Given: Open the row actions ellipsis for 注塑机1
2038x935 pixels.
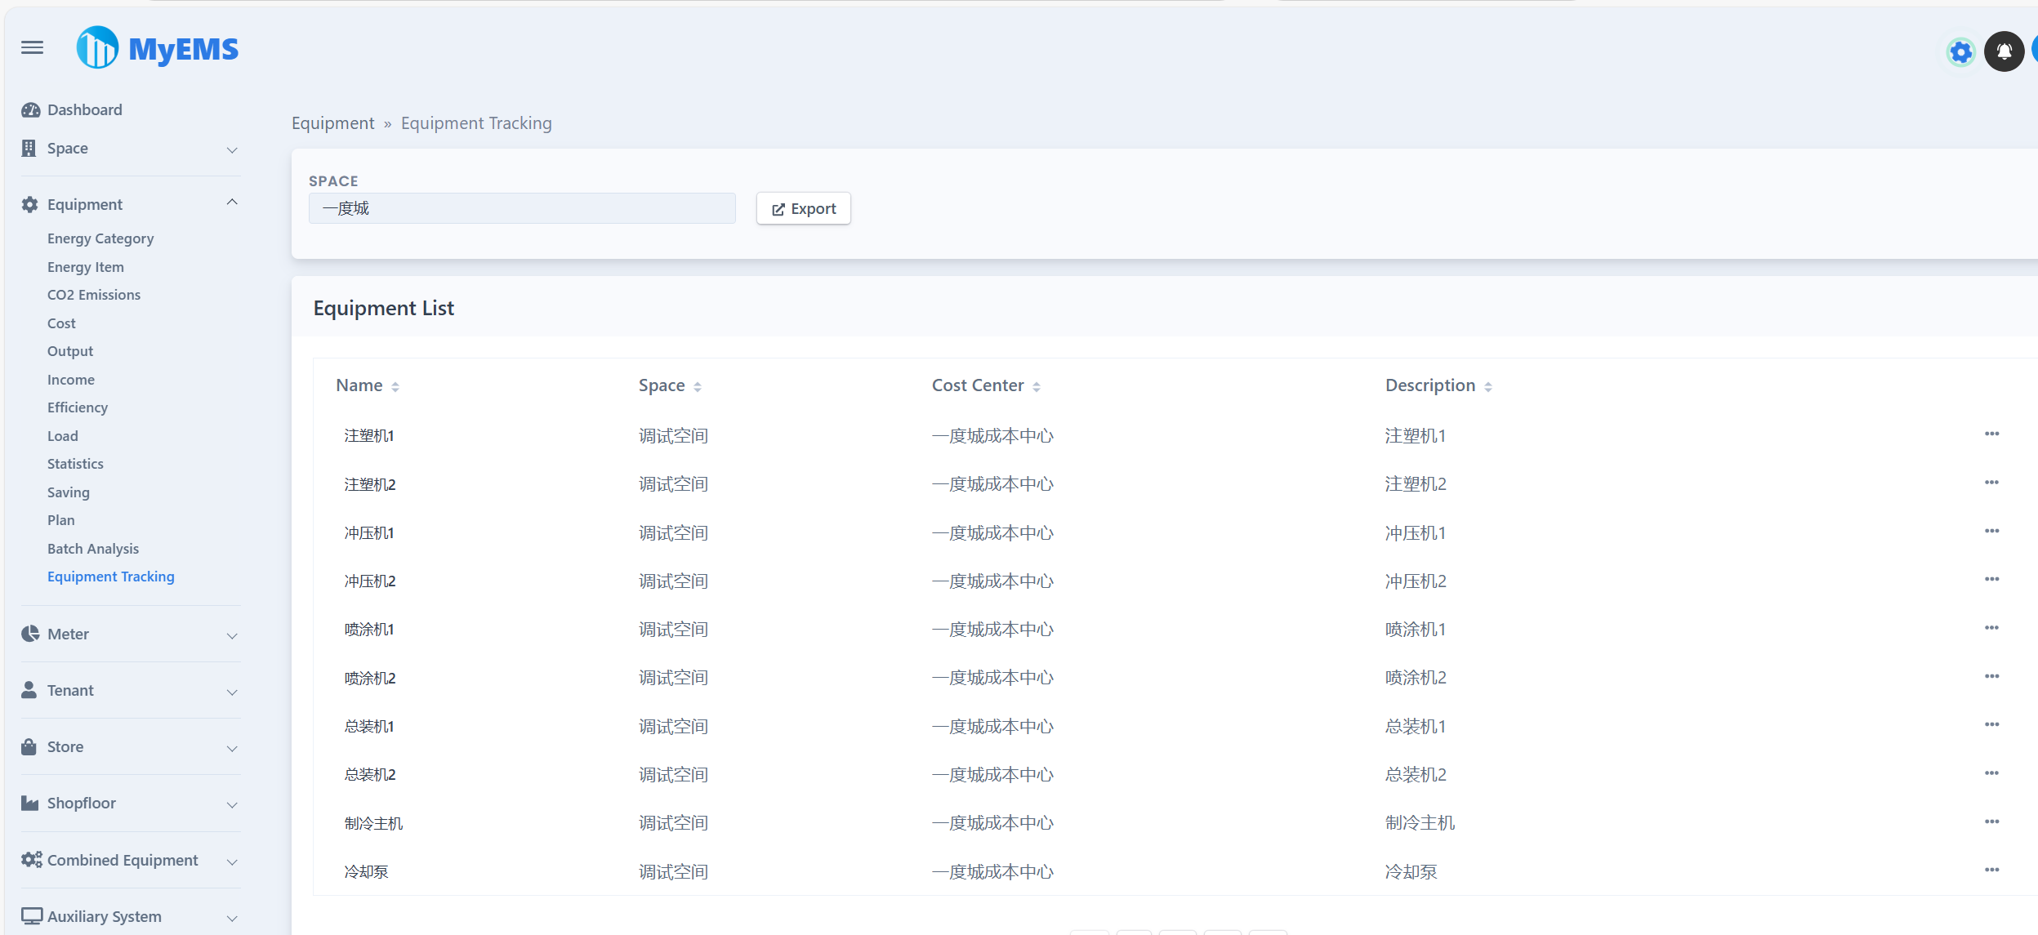Looking at the screenshot, I should [1991, 434].
